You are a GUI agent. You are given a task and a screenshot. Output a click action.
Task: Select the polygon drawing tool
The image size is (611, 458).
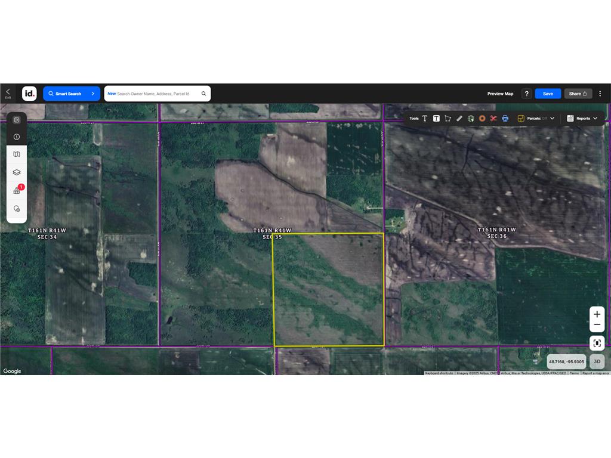pos(448,118)
